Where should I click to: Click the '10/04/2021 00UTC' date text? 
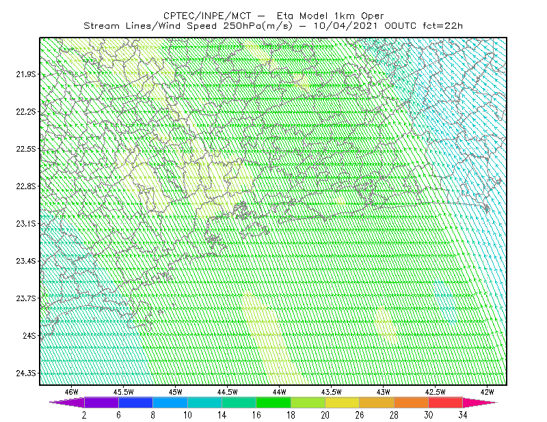coord(365,26)
